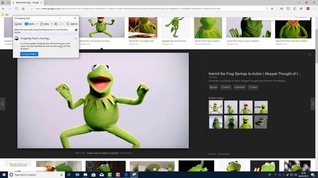318x178 pixels.
Task: Open the 'Kermit the Frog Up Close' result thumbnail
Action: pyautogui.click(x=248, y=28)
